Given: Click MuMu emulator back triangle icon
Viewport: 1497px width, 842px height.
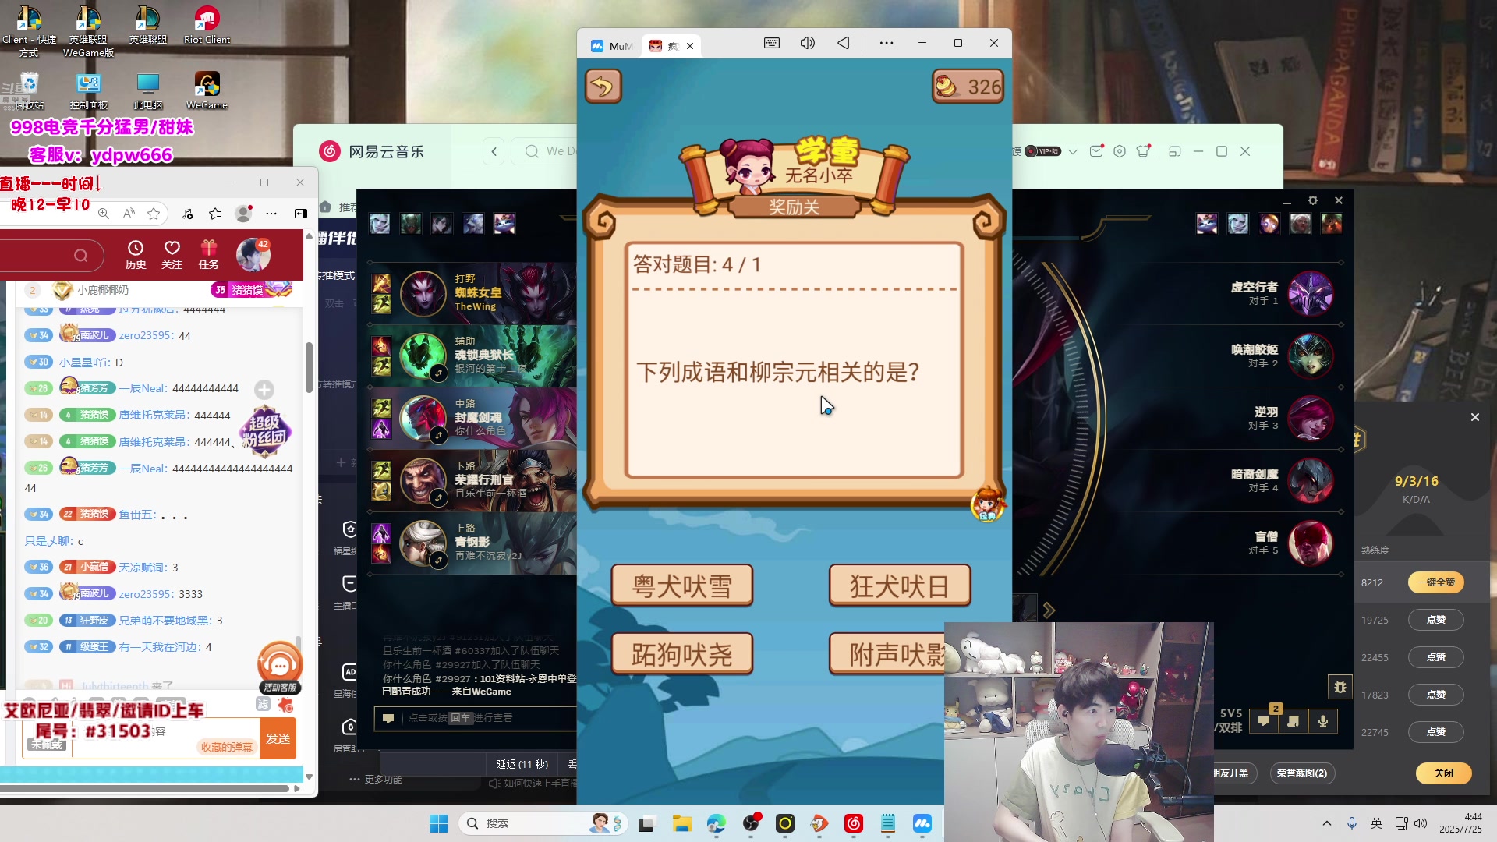Looking at the screenshot, I should [x=844, y=43].
